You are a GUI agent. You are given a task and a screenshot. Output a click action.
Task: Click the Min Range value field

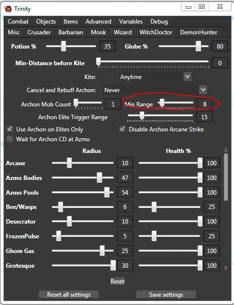click(x=205, y=104)
